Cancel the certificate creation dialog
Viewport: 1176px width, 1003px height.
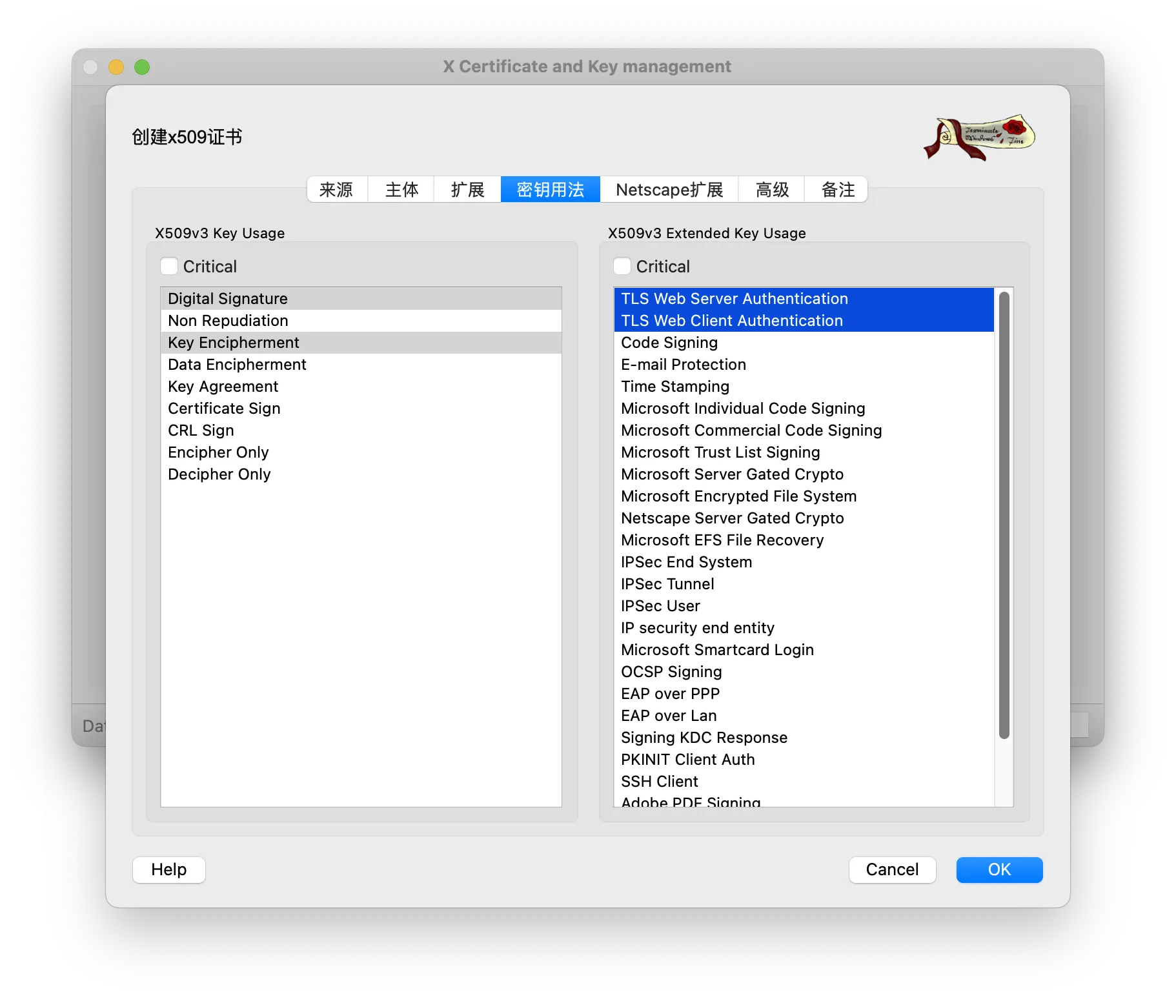coord(892,869)
